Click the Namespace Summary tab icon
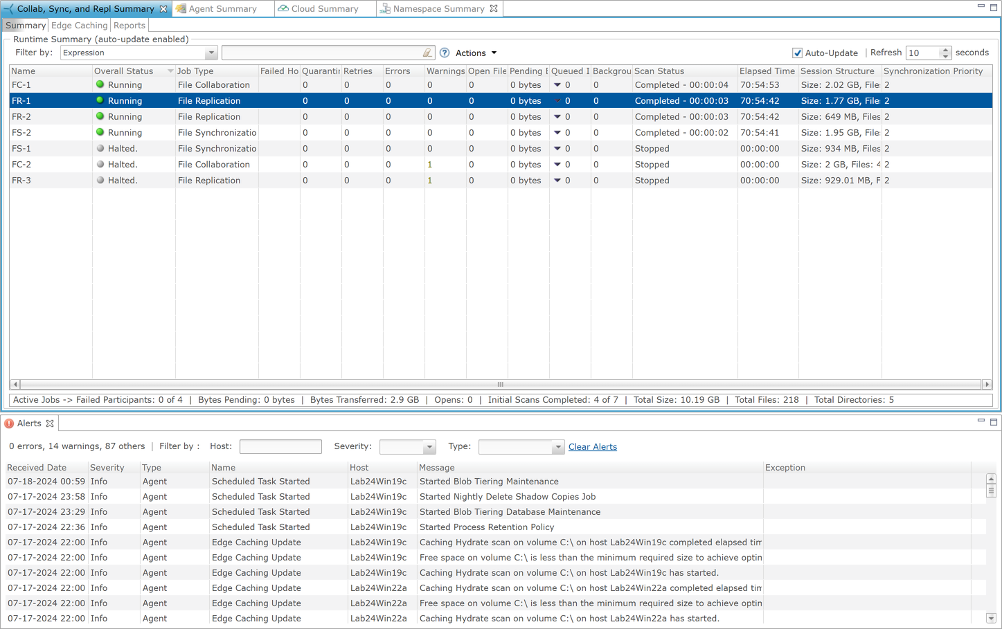Screen dimensions: 1002x629 coord(385,9)
